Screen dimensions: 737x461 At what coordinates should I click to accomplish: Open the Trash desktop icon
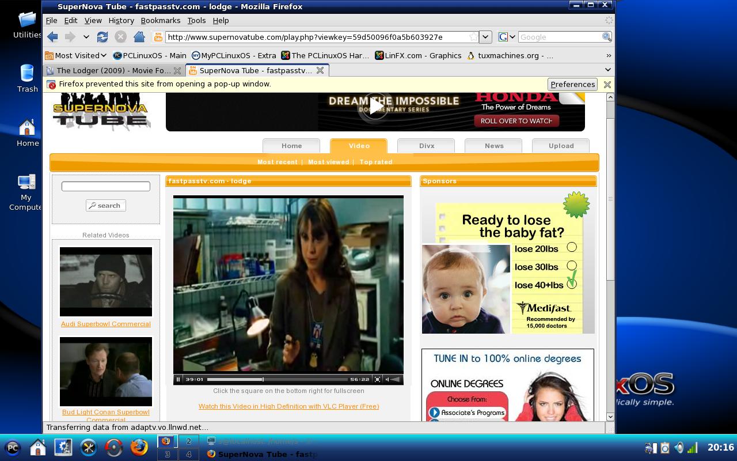click(27, 78)
